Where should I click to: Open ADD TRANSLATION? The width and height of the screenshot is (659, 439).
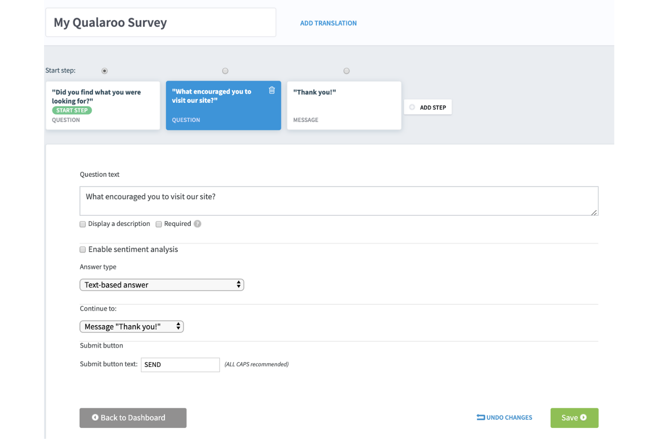[x=328, y=23]
